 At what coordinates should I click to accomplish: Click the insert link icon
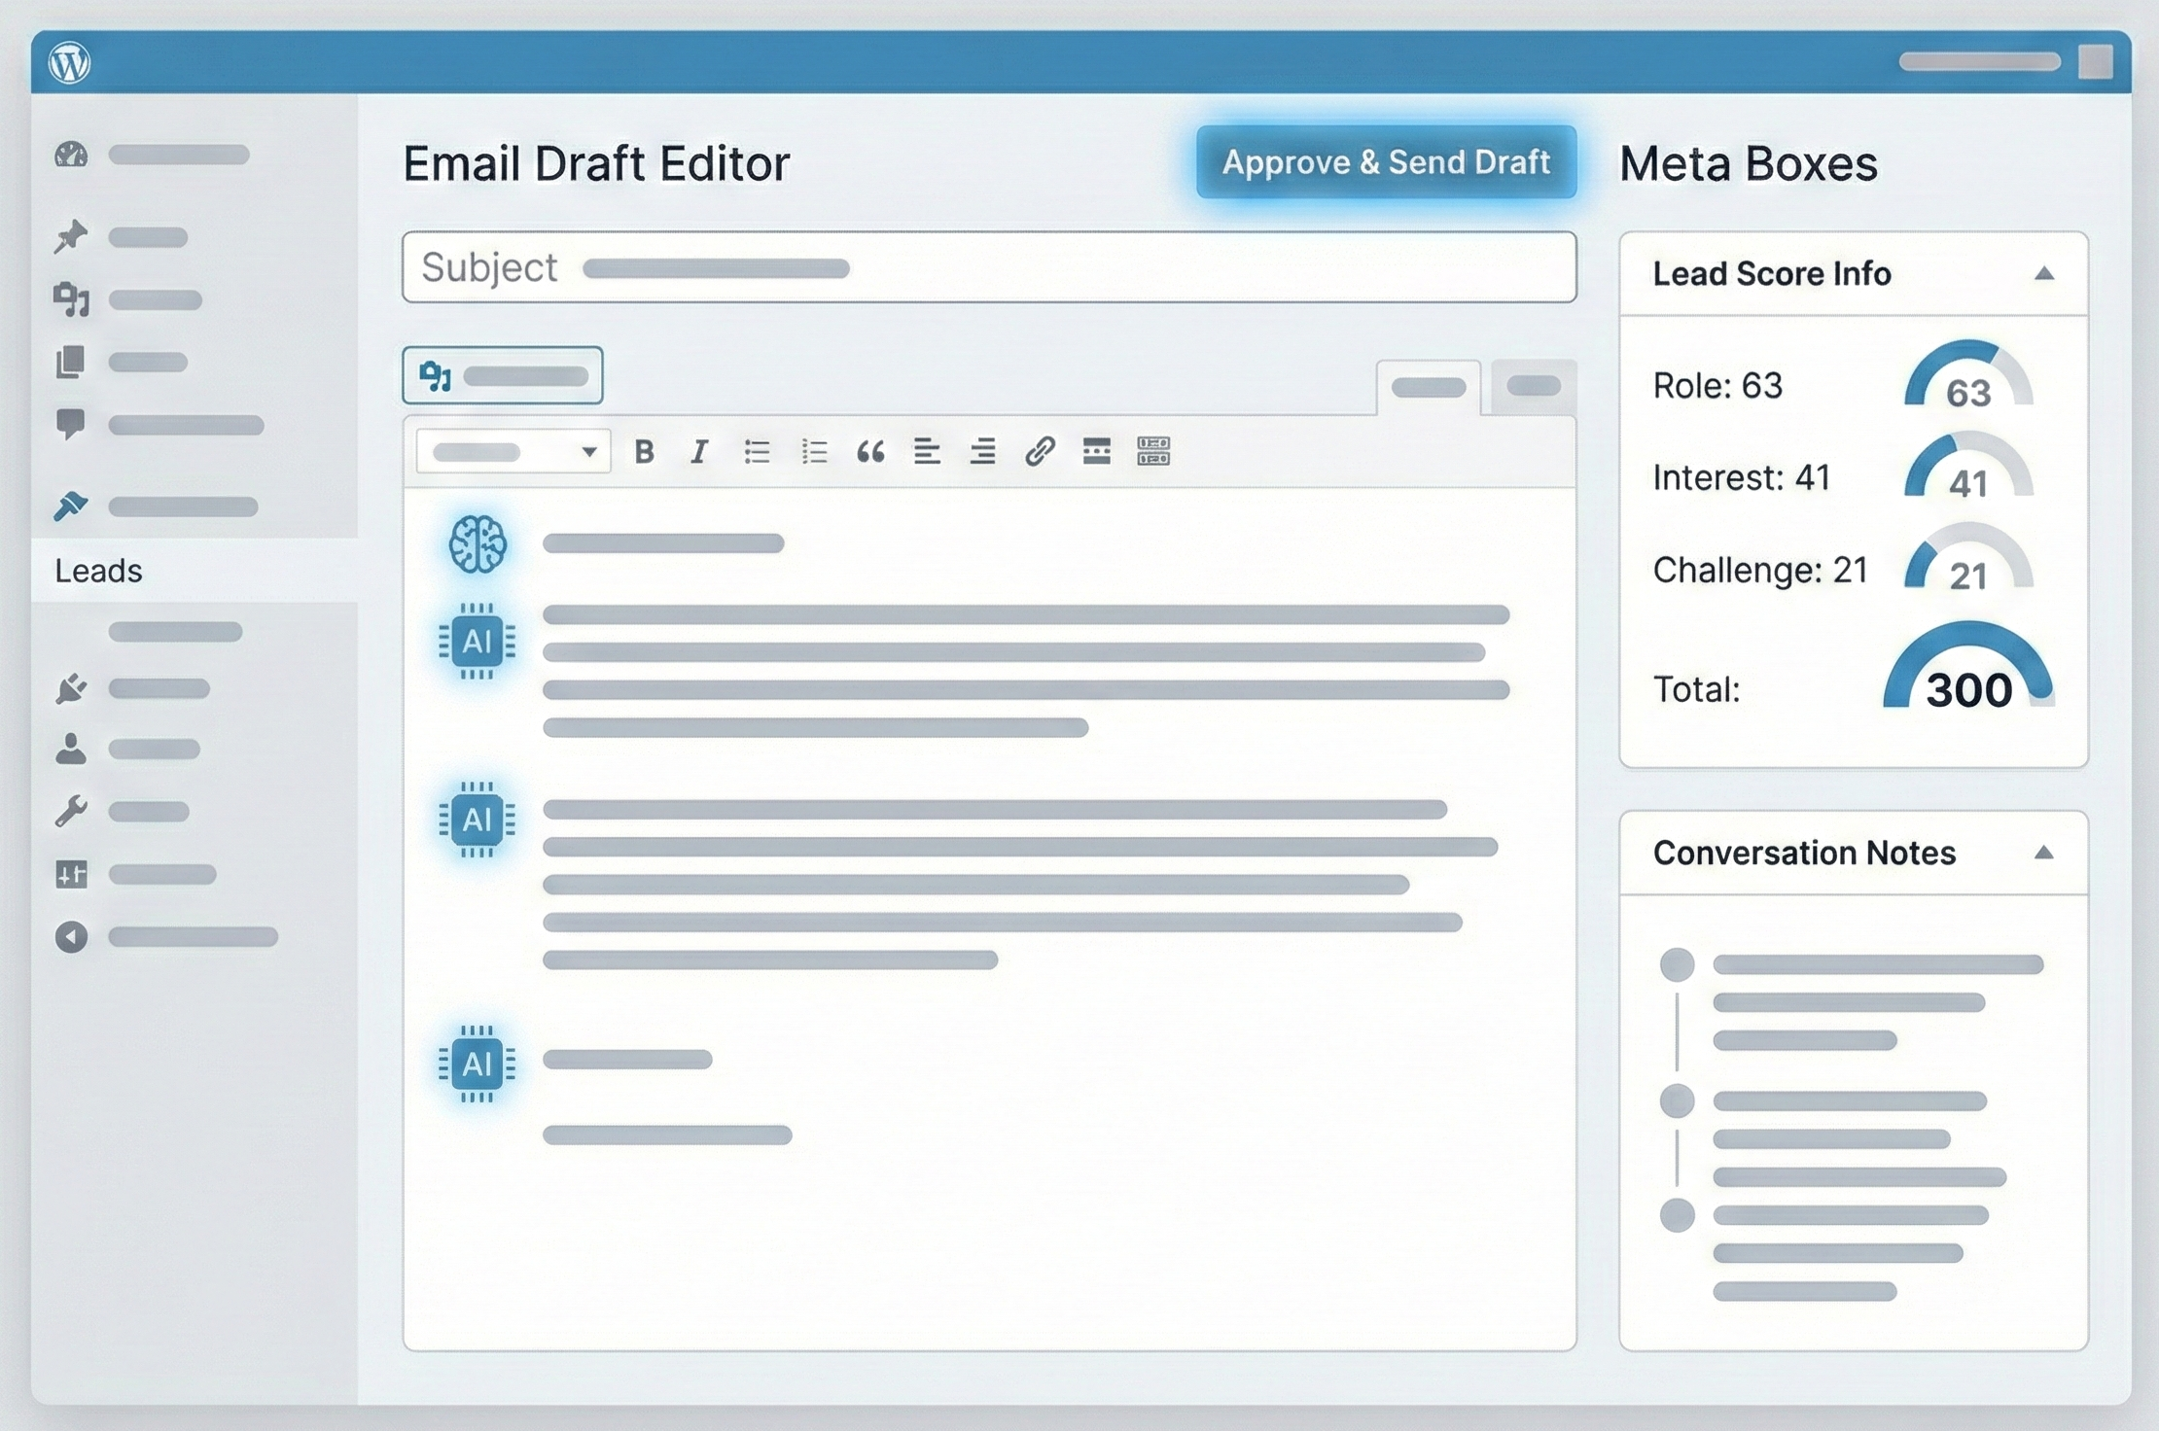[1040, 452]
